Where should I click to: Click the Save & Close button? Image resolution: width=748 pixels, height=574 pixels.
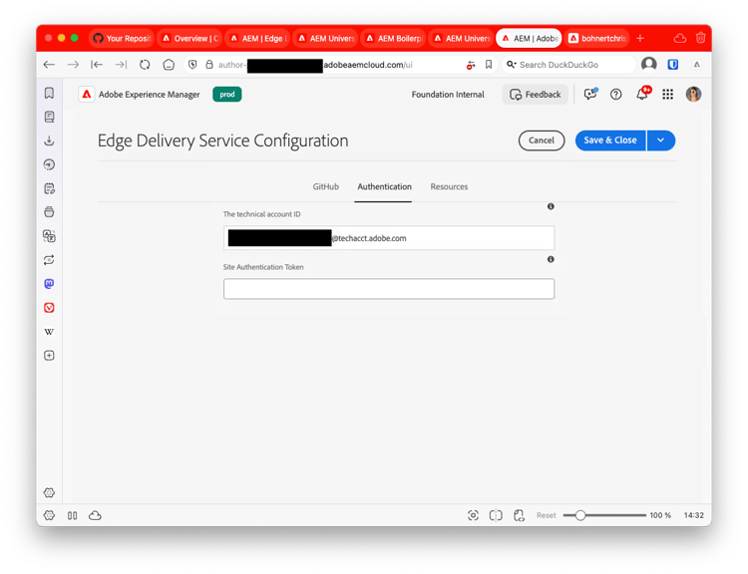point(610,141)
